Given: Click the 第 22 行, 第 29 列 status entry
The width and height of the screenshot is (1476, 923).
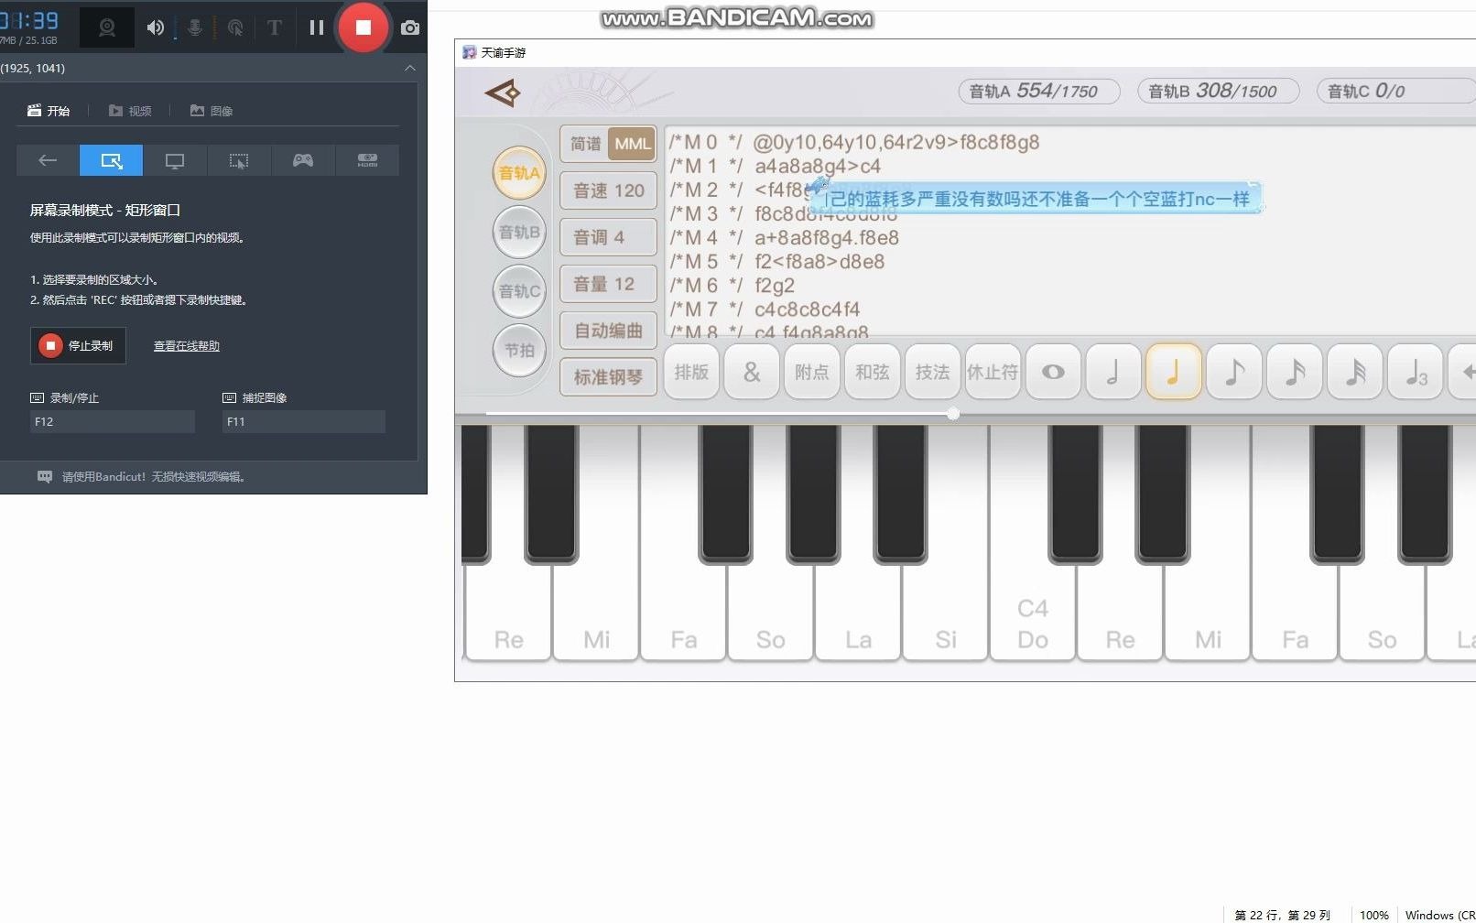Looking at the screenshot, I should pyautogui.click(x=1282, y=915).
